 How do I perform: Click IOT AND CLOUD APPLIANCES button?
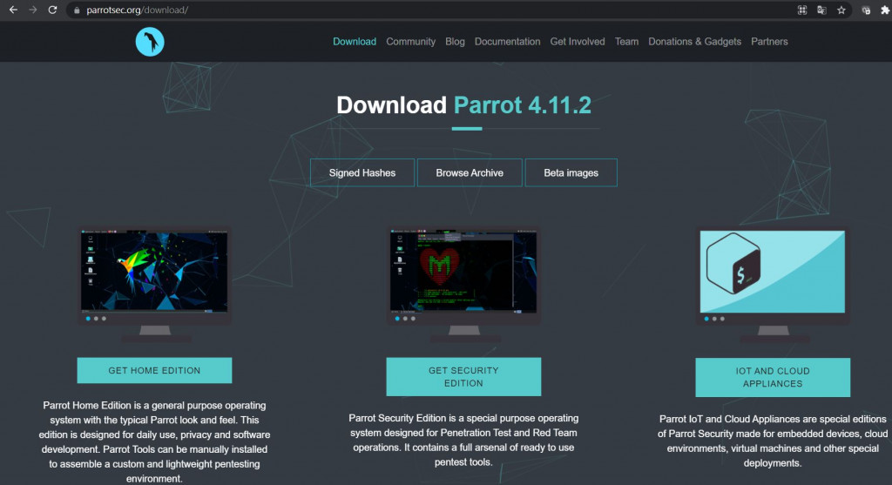[x=773, y=377]
